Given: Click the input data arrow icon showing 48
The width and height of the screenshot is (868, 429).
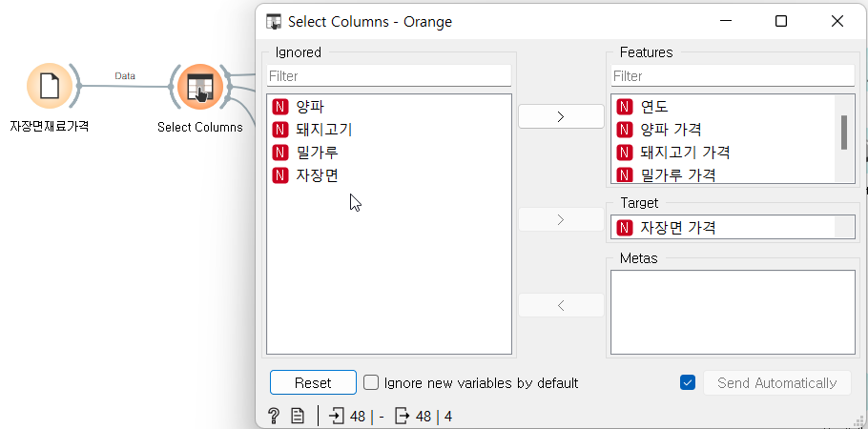Looking at the screenshot, I should click(x=337, y=416).
